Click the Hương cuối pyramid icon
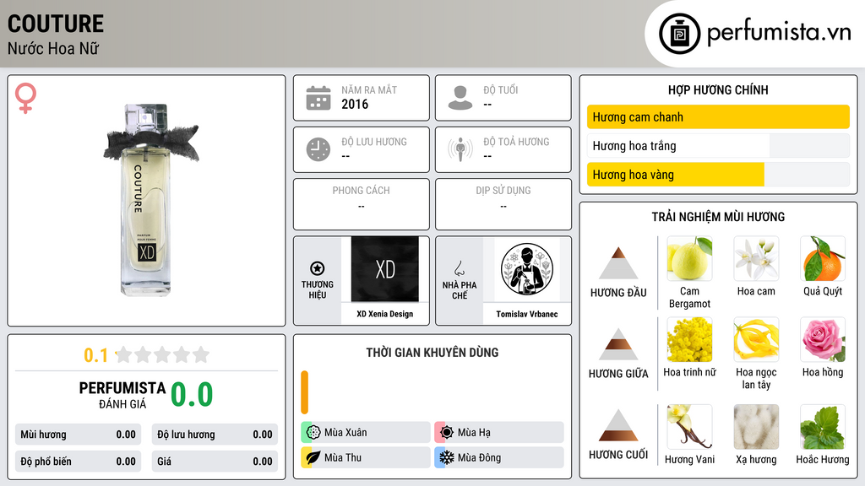The image size is (865, 486). click(x=618, y=425)
